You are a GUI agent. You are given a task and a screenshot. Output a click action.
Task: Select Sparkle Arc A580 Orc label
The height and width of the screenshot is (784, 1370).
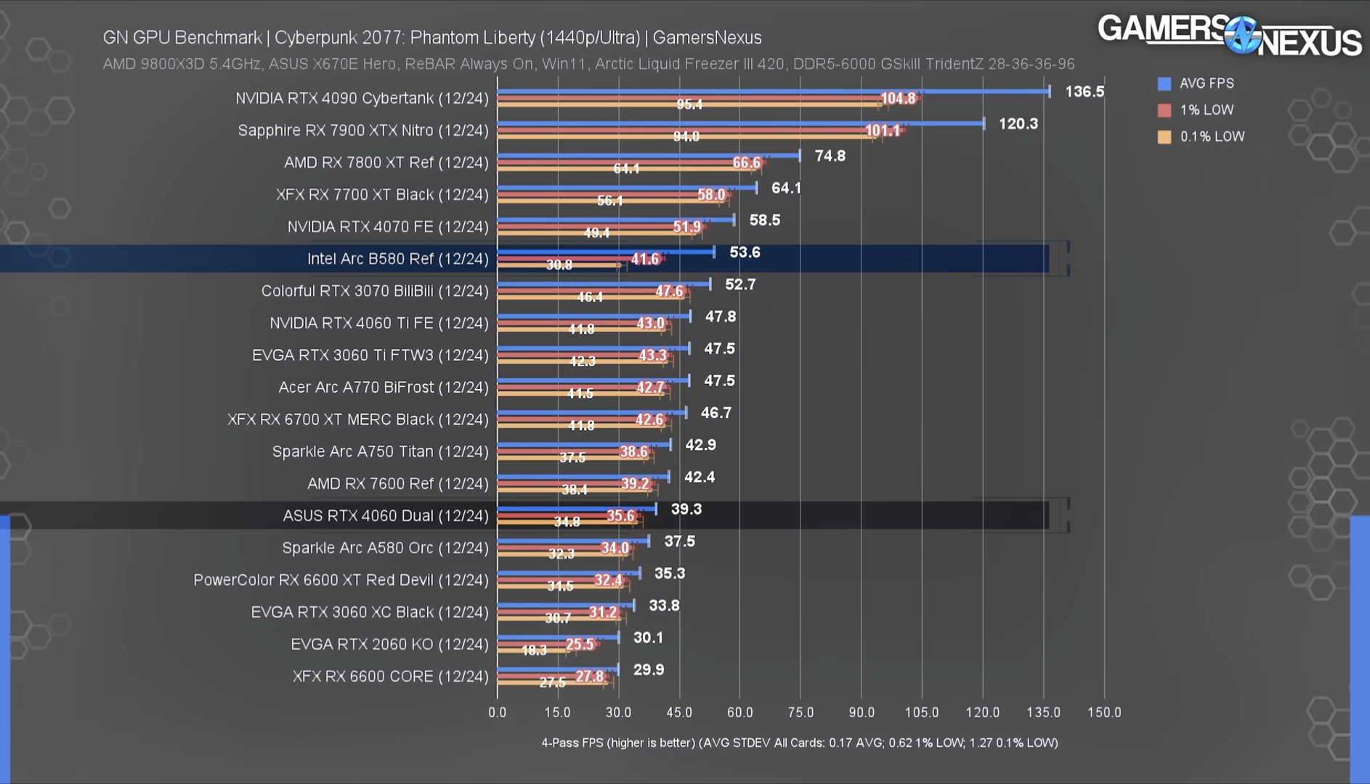click(386, 547)
